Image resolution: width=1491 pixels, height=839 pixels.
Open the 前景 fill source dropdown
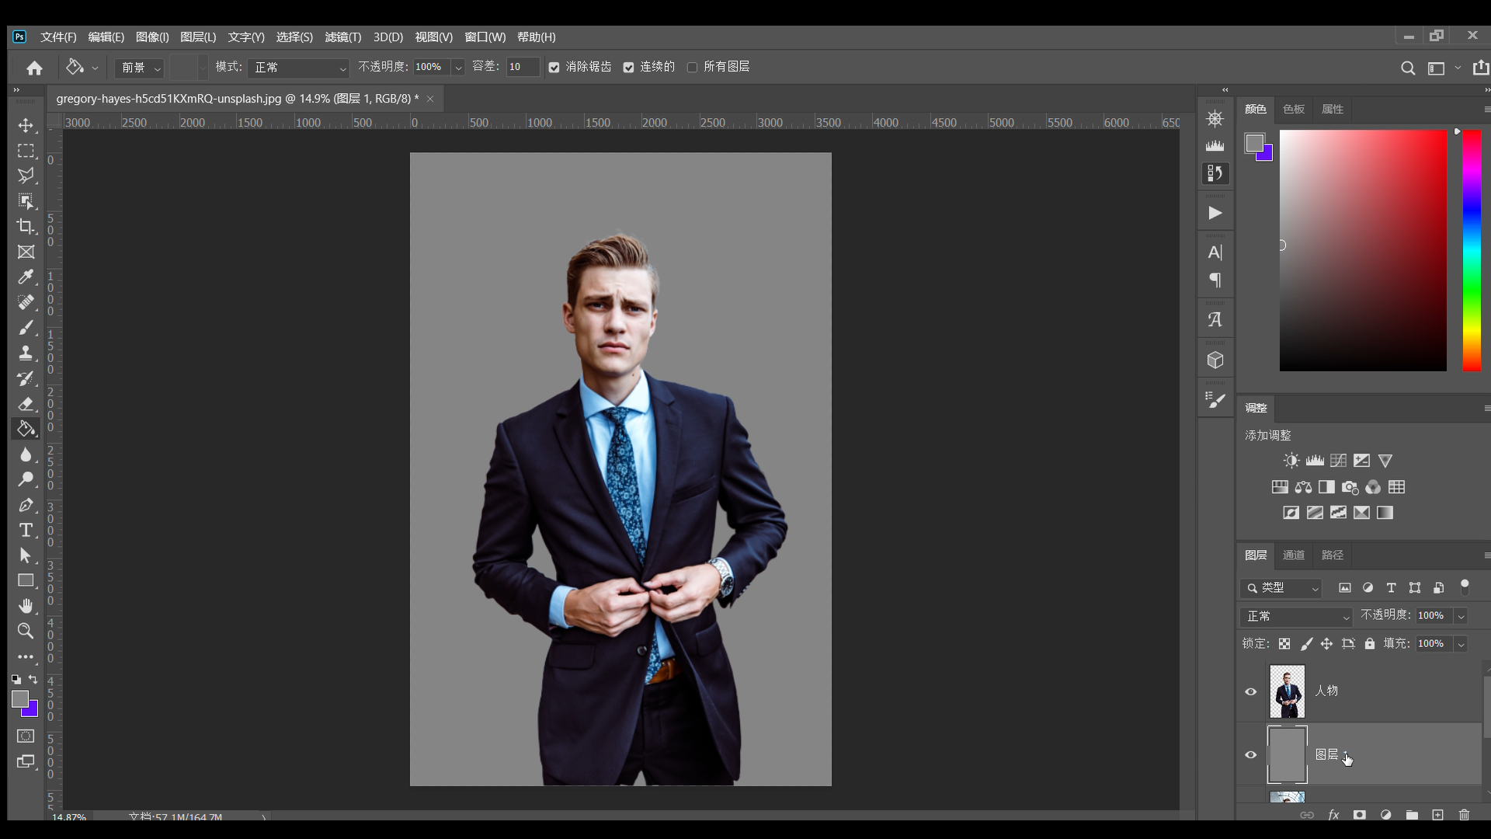pyautogui.click(x=140, y=68)
